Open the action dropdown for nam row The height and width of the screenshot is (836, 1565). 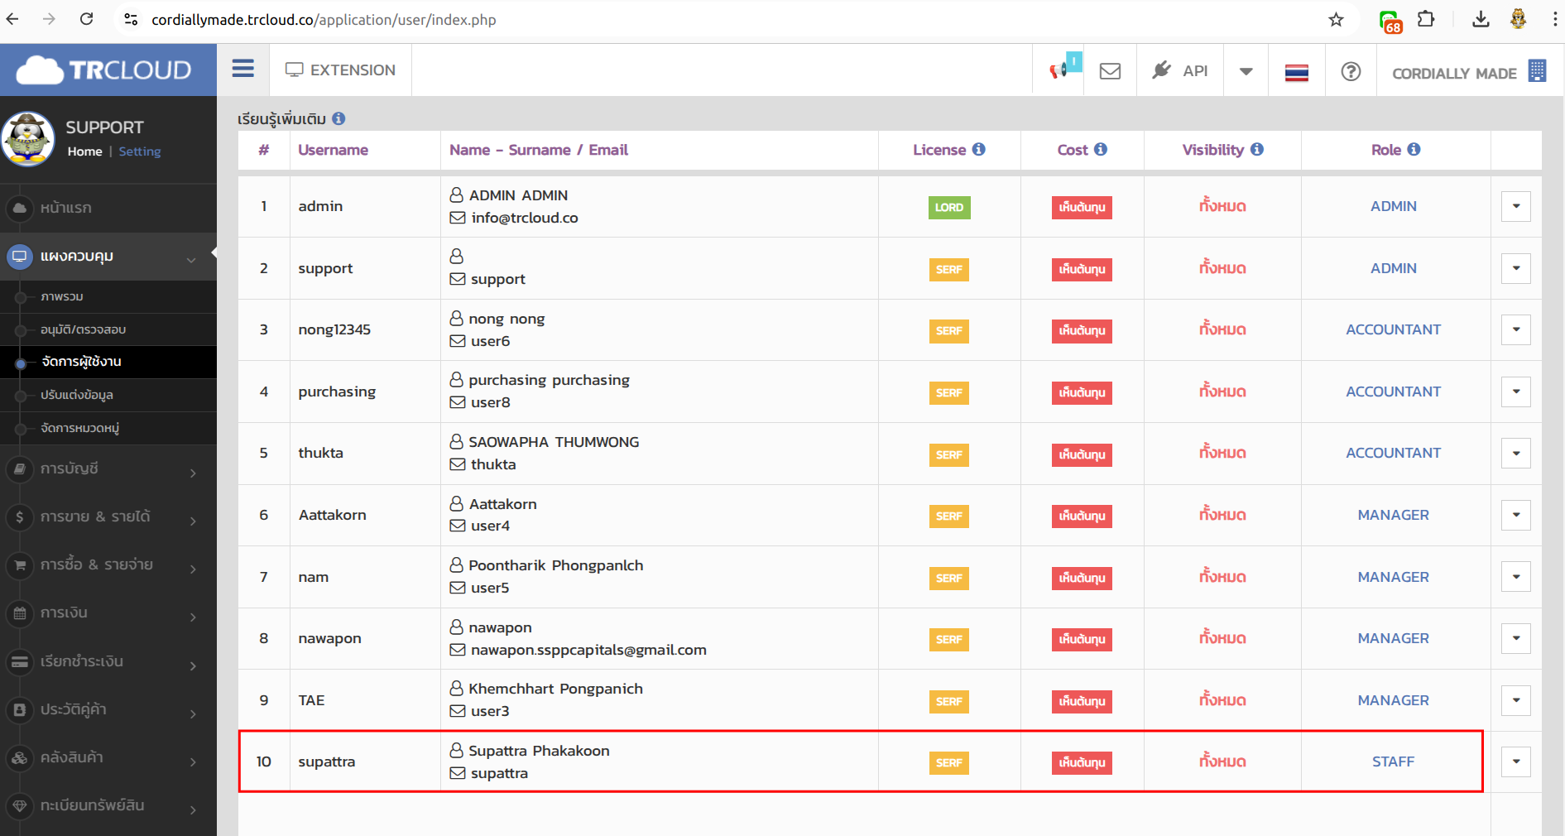tap(1516, 577)
